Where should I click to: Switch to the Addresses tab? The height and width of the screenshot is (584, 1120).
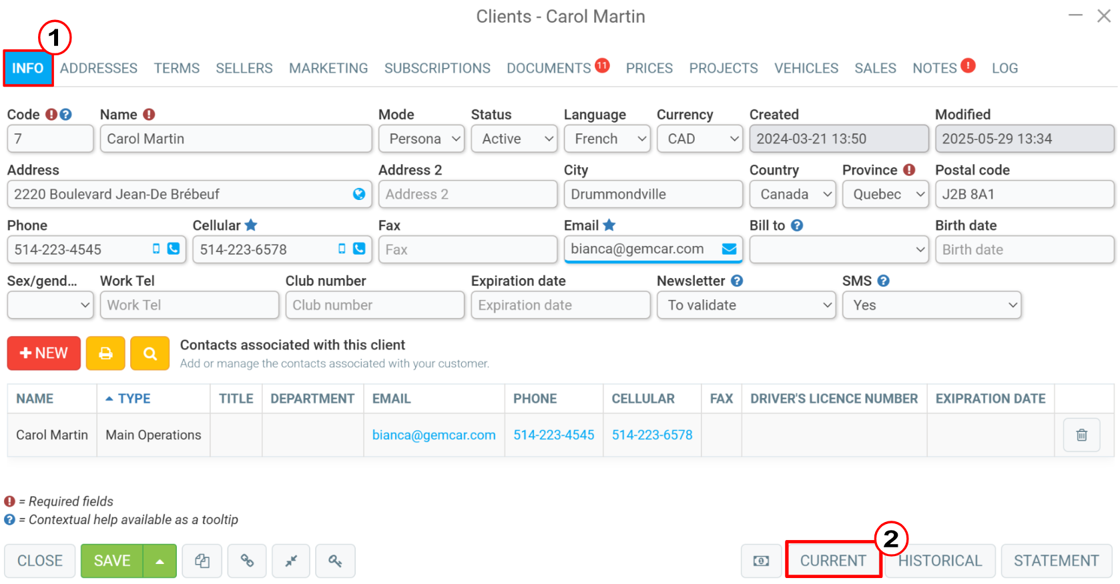(x=99, y=68)
